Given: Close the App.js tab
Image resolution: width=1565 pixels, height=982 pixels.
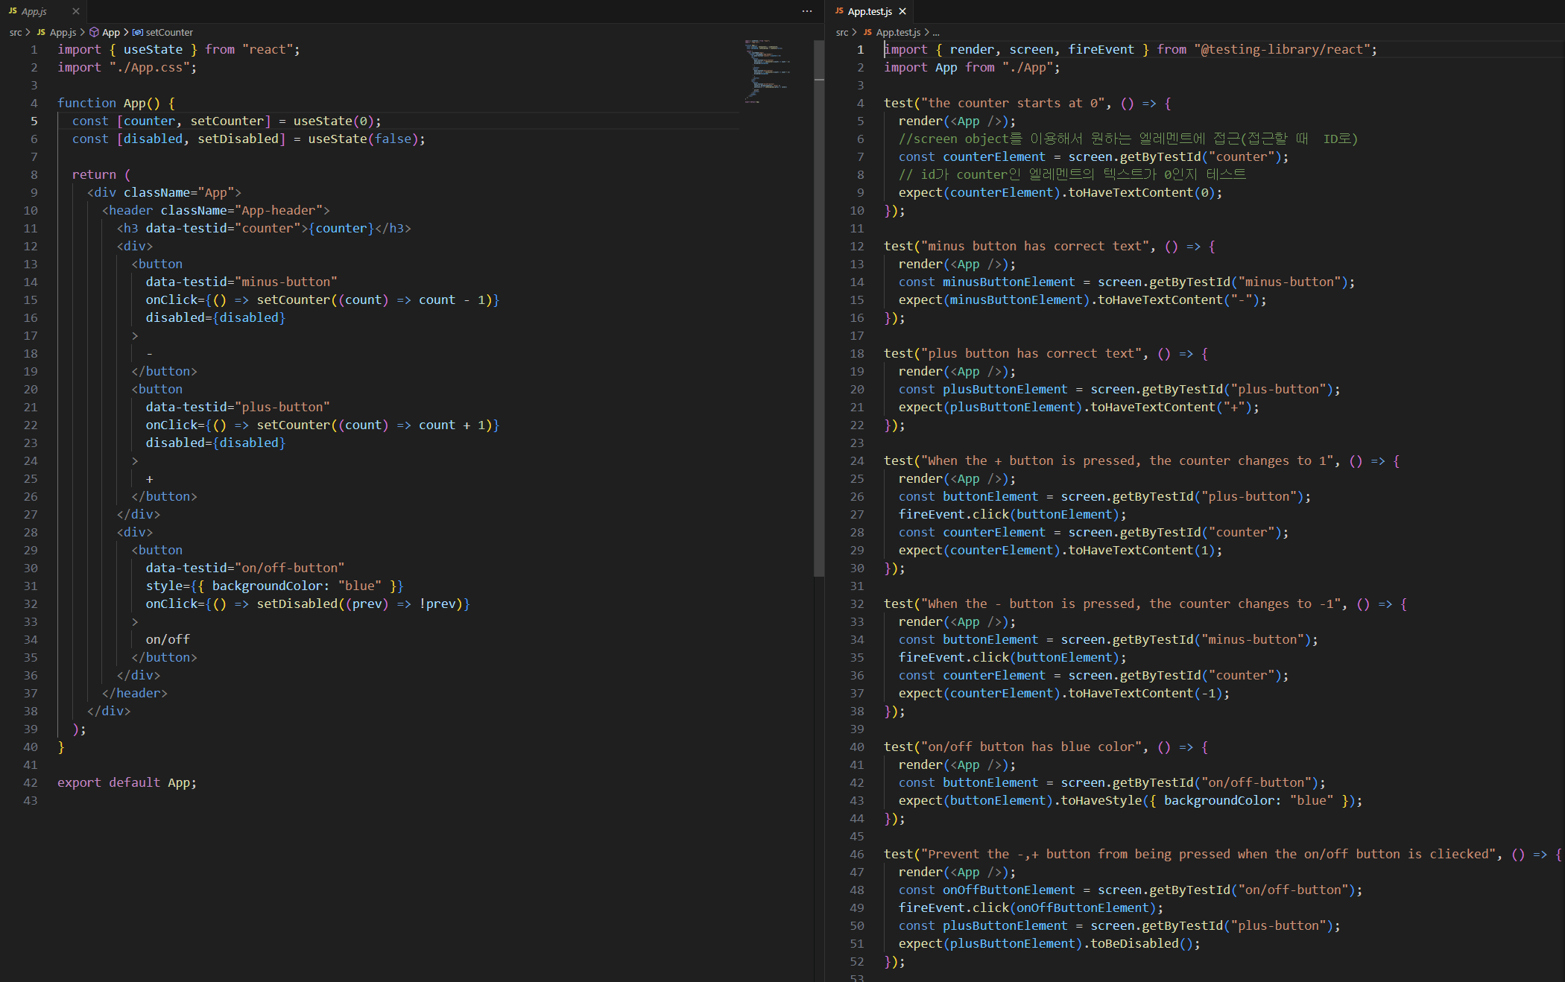Looking at the screenshot, I should pyautogui.click(x=75, y=11).
